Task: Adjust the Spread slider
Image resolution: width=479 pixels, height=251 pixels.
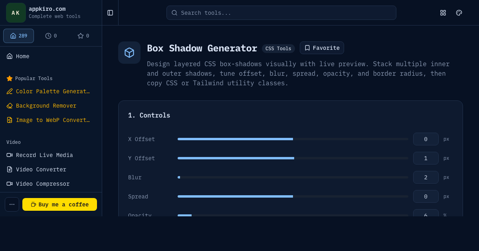Action: pos(293,196)
